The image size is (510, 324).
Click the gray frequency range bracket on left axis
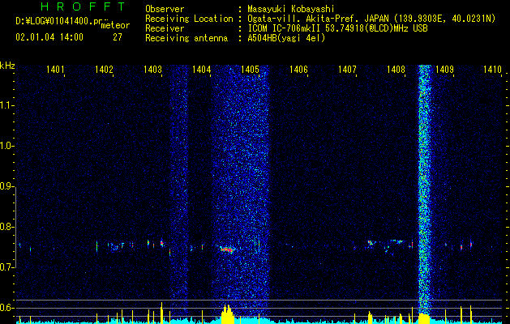tap(16, 228)
